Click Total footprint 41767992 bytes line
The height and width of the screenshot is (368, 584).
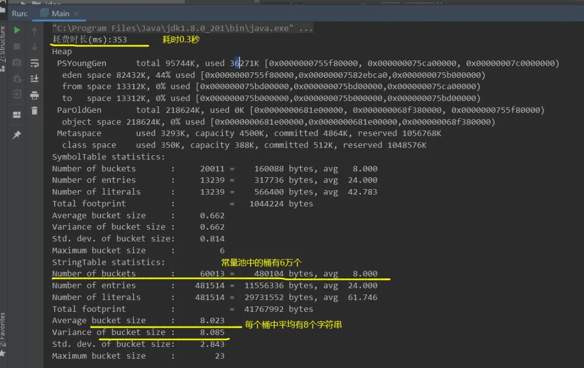183,309
